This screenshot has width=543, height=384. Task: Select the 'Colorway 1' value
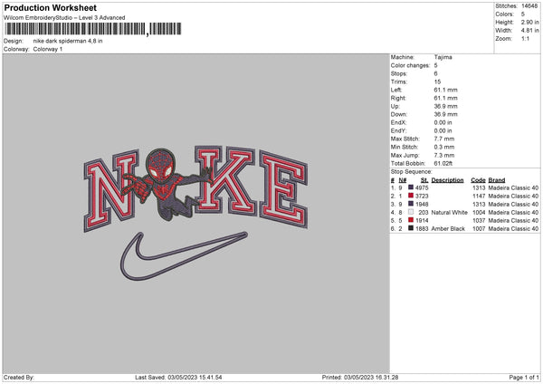pos(48,49)
